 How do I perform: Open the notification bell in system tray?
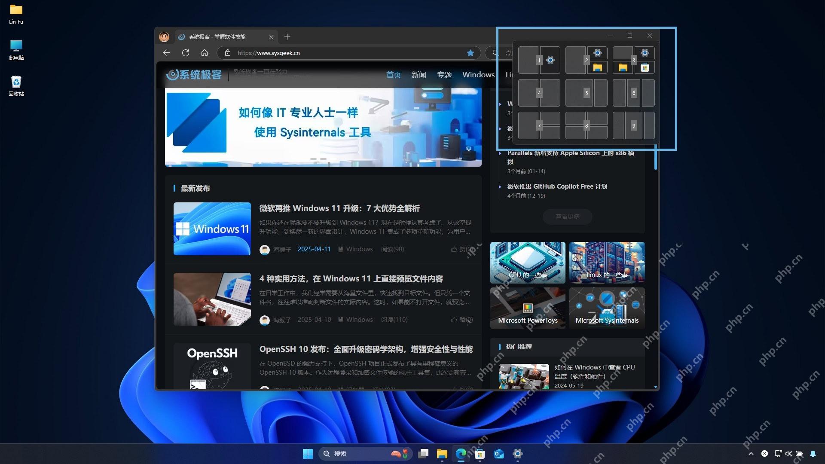(813, 454)
